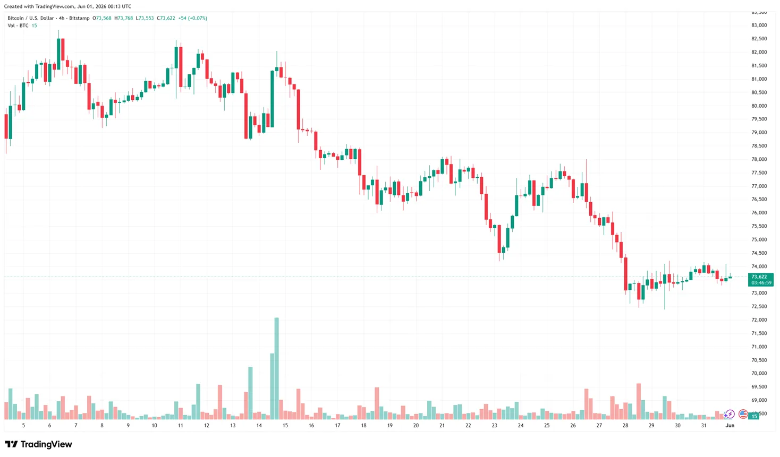Click the 5 date label on time axis
The width and height of the screenshot is (780, 457).
(x=23, y=426)
